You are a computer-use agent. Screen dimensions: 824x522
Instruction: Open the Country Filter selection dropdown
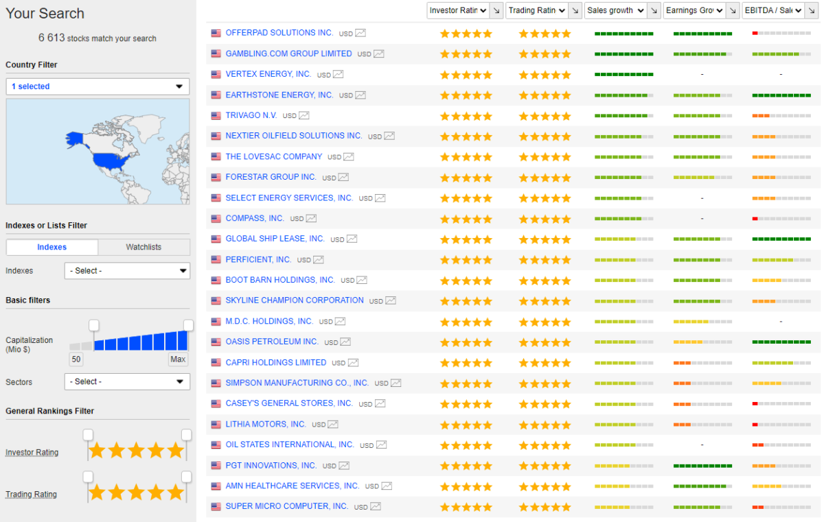(x=97, y=86)
